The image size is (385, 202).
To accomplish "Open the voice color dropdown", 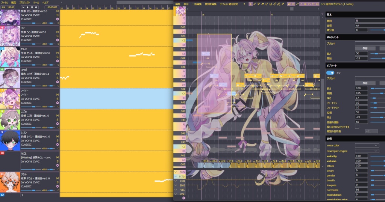I will [367, 145].
